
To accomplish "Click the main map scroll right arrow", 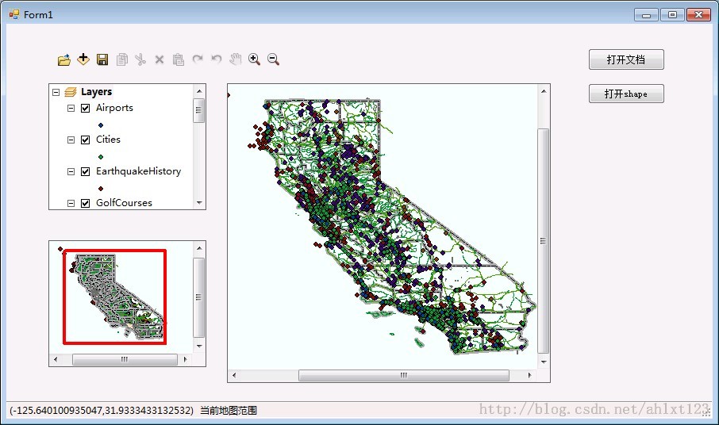I will pos(529,376).
